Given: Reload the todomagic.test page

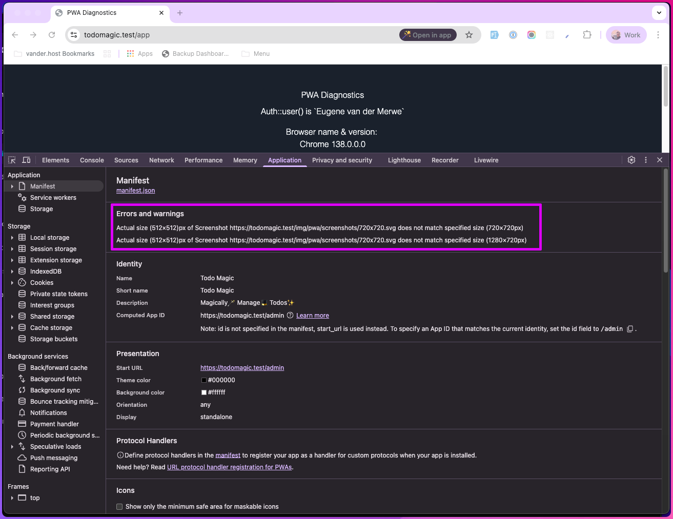Looking at the screenshot, I should pyautogui.click(x=52, y=35).
